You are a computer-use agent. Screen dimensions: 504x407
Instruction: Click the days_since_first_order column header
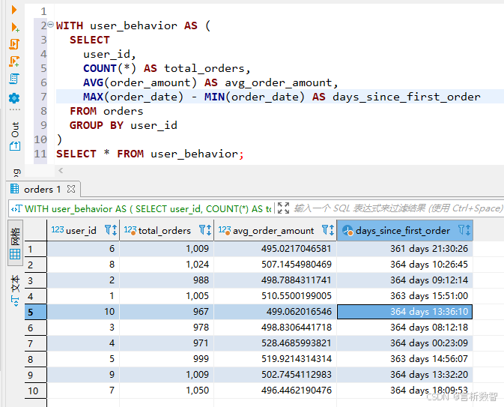(403, 230)
